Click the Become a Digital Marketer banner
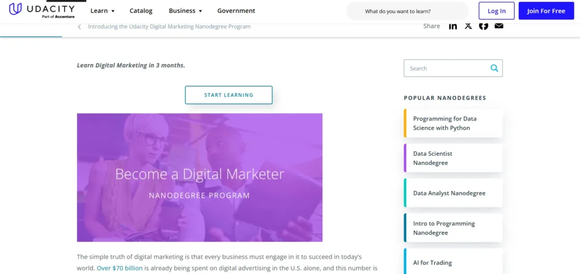 tap(199, 177)
